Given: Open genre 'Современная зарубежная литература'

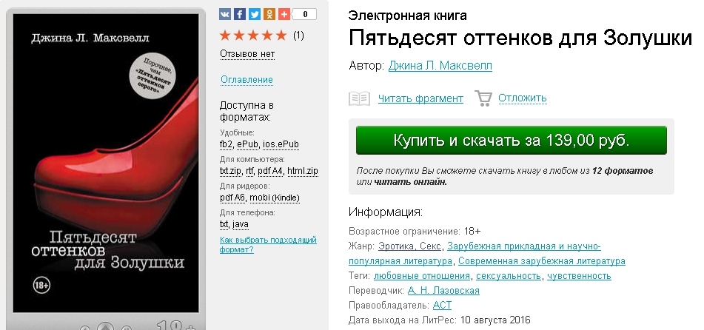Looking at the screenshot, I should (x=541, y=261).
